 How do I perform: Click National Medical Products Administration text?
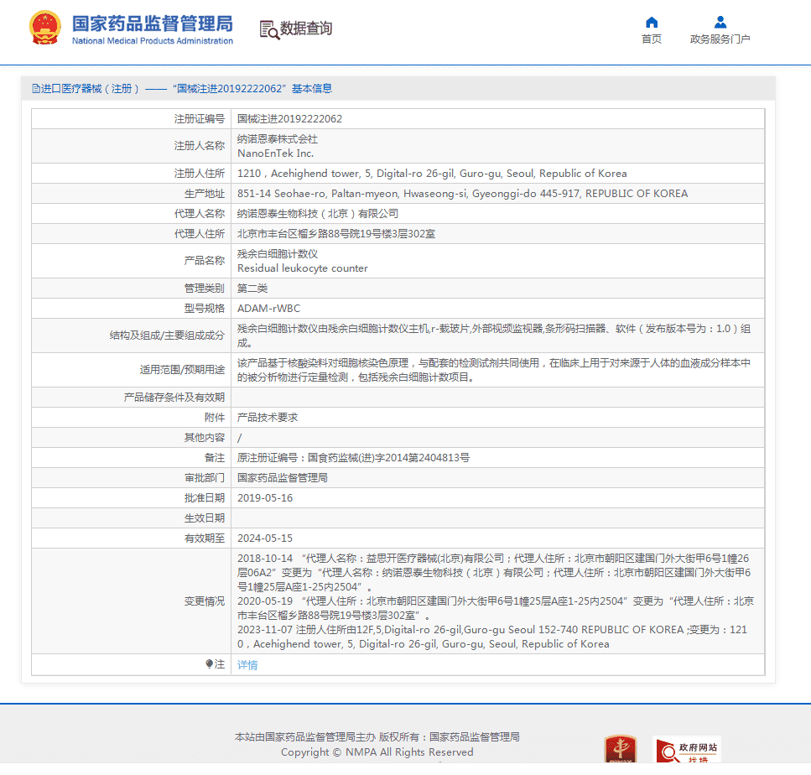(x=152, y=41)
